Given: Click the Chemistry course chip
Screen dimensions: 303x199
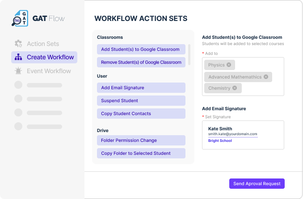Looking at the screenshot, I should pyautogui.click(x=223, y=88).
